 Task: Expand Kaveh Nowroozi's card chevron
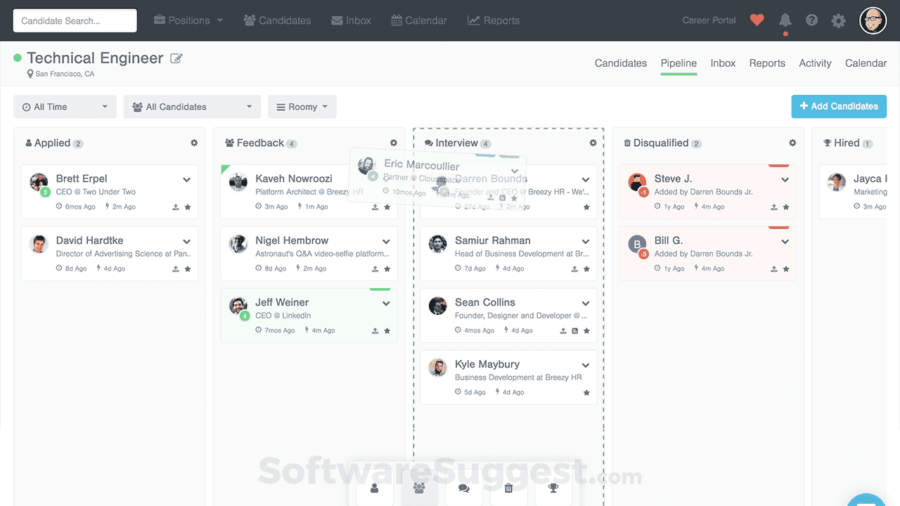pos(386,180)
